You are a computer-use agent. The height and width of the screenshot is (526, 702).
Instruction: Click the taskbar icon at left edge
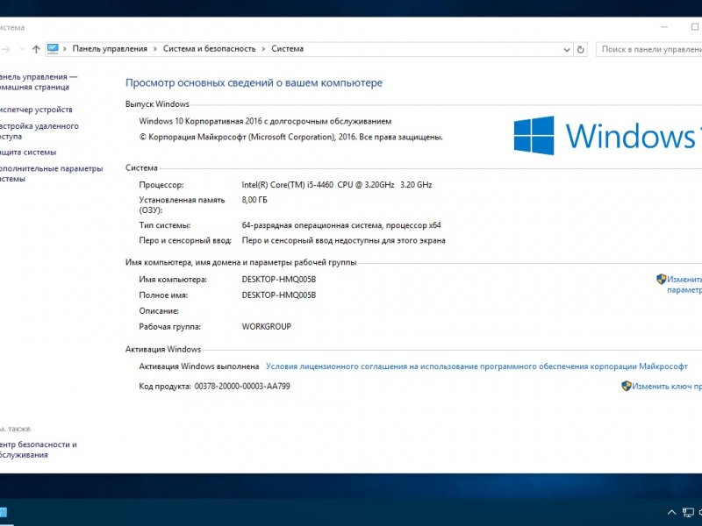4,513
